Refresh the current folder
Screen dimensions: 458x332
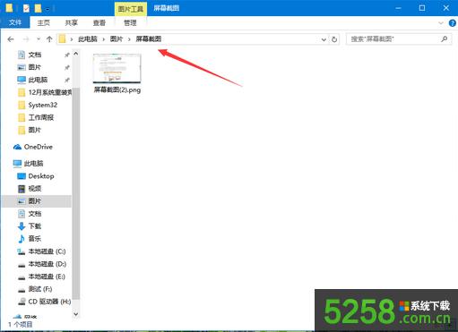(334, 39)
